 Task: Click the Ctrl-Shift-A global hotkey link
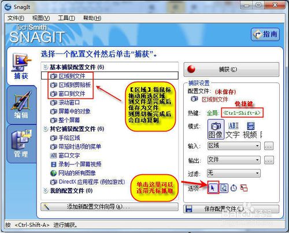[242, 113]
